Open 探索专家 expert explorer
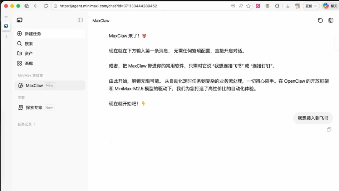This screenshot has width=339, height=191. pos(34,108)
